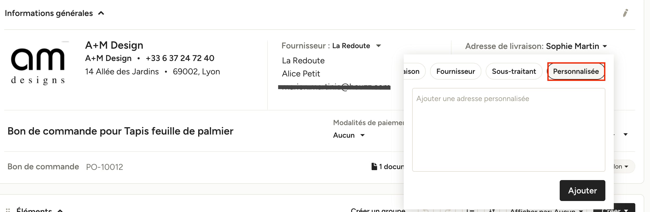This screenshot has height=212, width=650.
Task: Open the Modalités de paiement Aucun dropdown
Action: click(362, 135)
